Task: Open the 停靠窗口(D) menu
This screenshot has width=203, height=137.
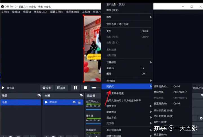Action: (x=41, y=12)
